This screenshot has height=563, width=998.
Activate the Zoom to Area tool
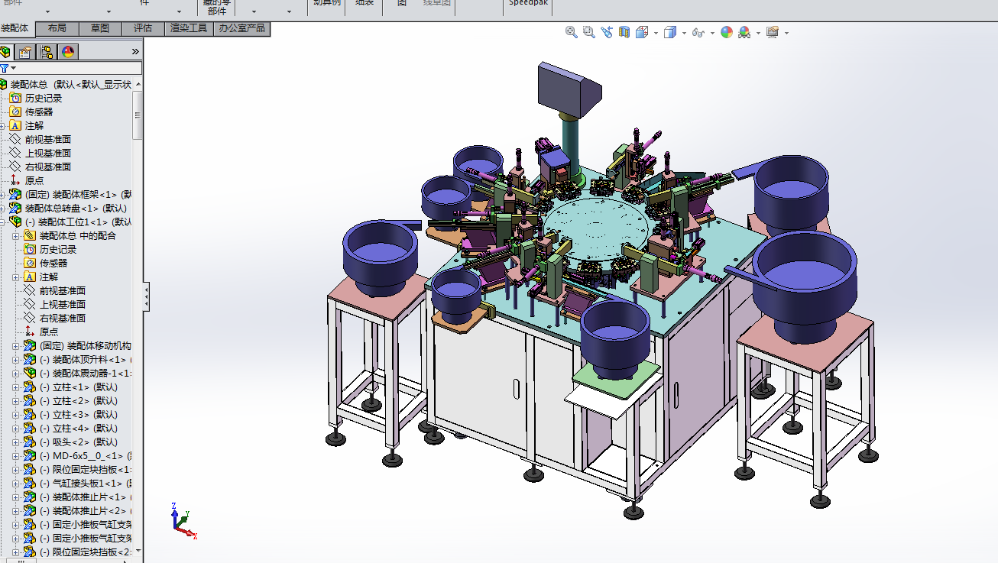pyautogui.click(x=588, y=32)
